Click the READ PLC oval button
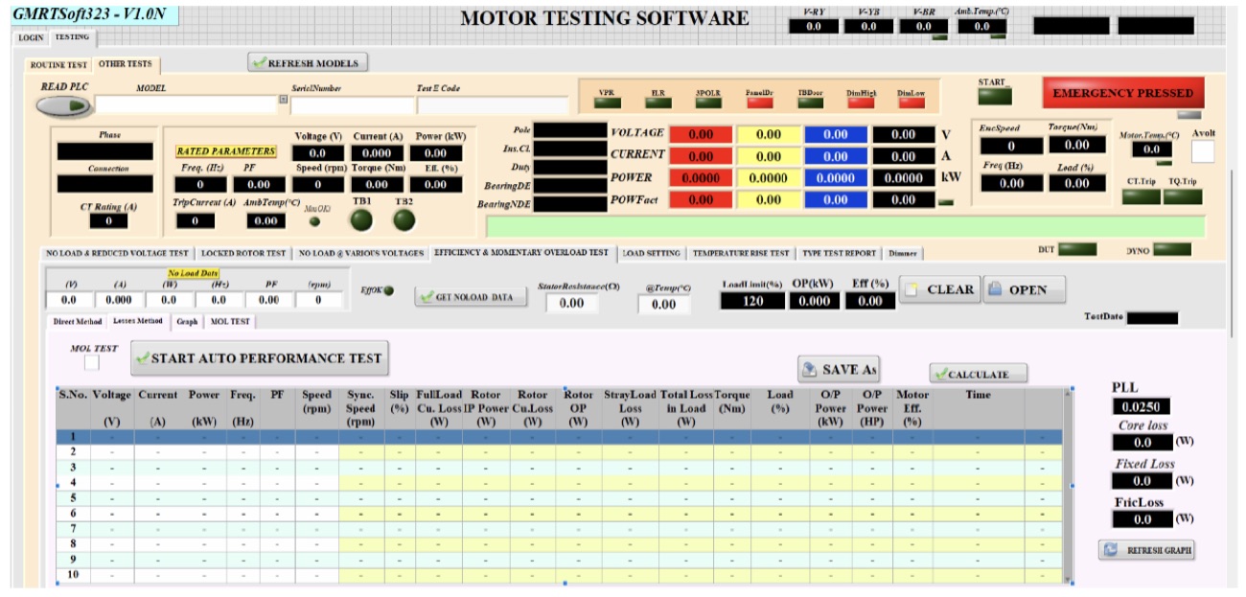This screenshot has height=597, width=1246. pos(65,105)
